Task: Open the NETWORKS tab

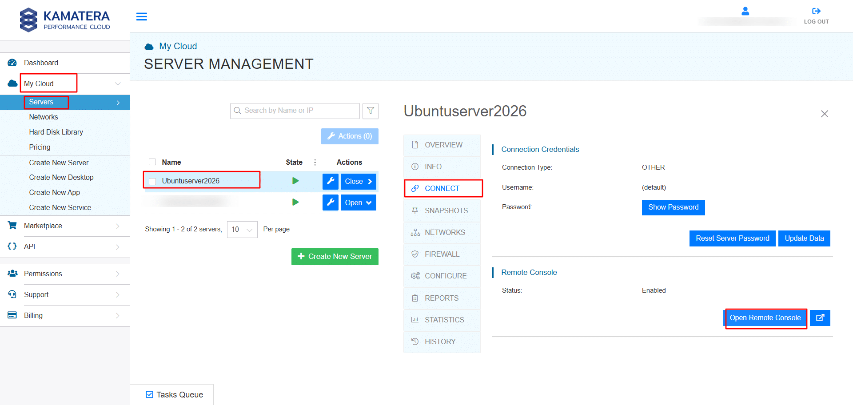Action: coord(442,232)
